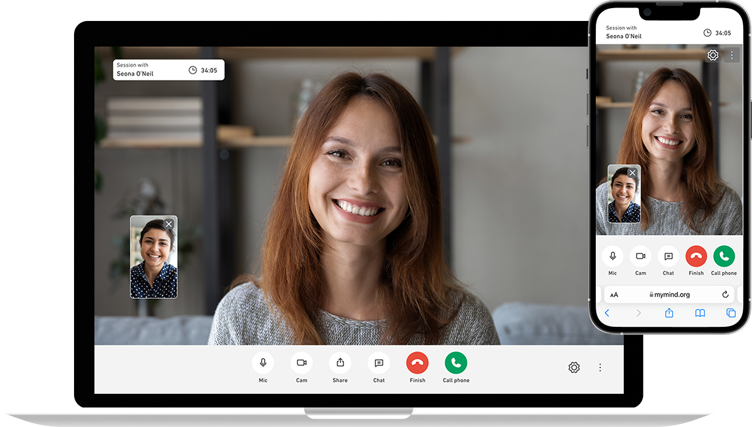752x427 pixels.
Task: Select self-view video thumbnail on laptop
Action: pos(153,262)
